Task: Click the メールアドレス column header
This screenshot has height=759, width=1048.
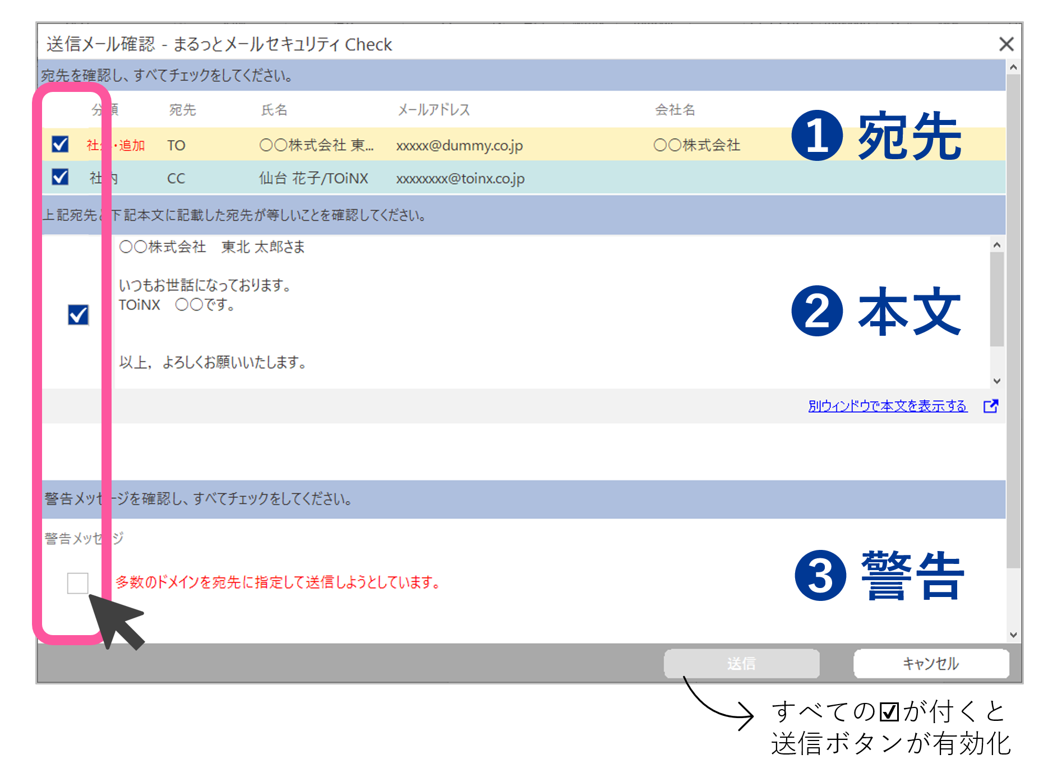Action: click(x=433, y=110)
